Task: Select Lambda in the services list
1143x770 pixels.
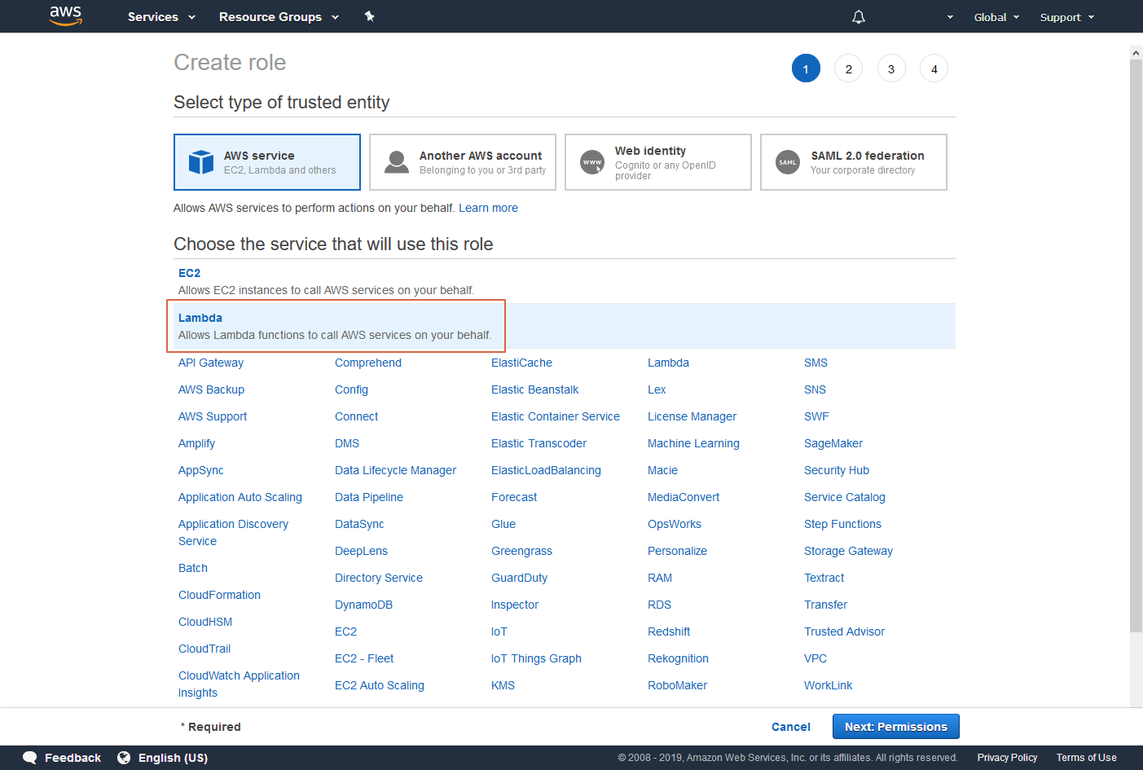Action: [x=668, y=363]
